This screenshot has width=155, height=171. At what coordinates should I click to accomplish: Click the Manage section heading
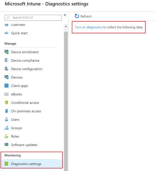pos(10,44)
